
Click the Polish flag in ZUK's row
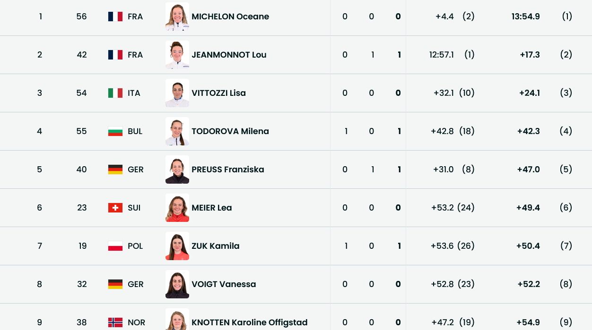pos(115,246)
